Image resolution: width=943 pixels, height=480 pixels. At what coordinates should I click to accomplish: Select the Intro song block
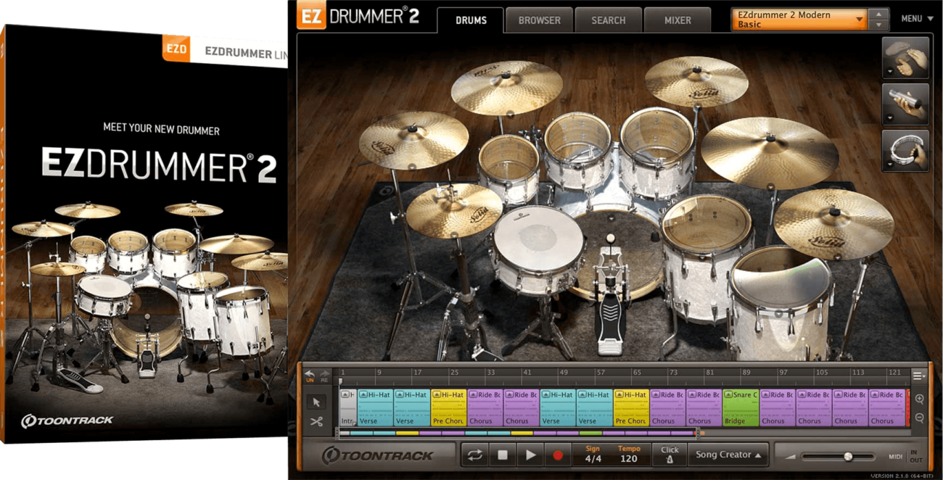point(347,407)
